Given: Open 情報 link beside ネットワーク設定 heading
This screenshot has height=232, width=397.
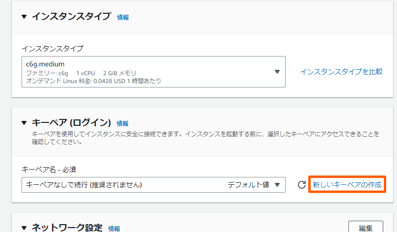Looking at the screenshot, I should tap(114, 228).
